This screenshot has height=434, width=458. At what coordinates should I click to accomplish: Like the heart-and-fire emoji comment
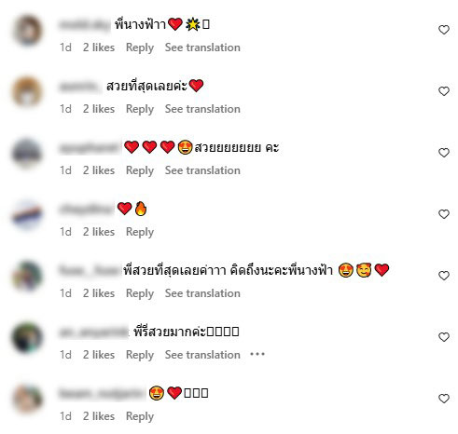click(444, 214)
